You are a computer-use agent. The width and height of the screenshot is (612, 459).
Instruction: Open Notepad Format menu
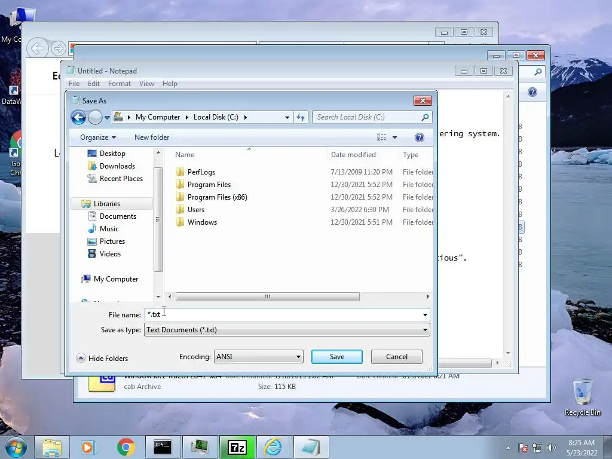tap(119, 84)
